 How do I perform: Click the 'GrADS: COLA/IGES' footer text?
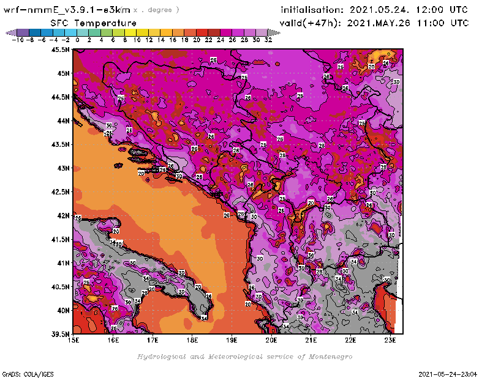[x=28, y=374]
